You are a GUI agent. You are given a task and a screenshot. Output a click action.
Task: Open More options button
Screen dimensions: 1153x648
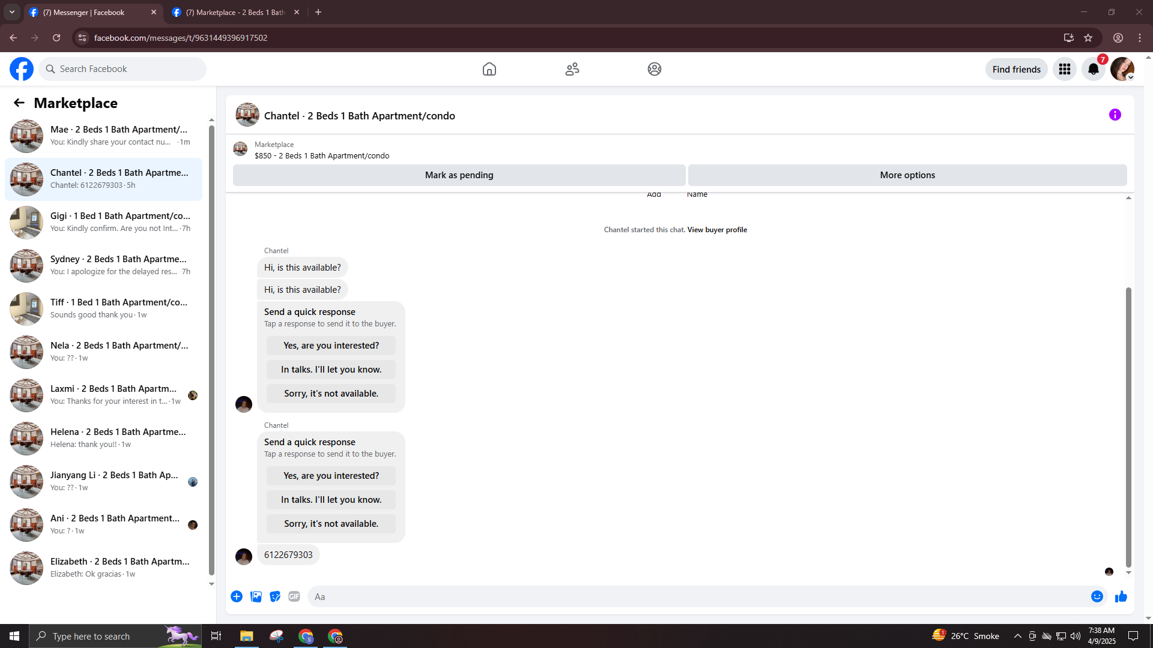pyautogui.click(x=907, y=175)
